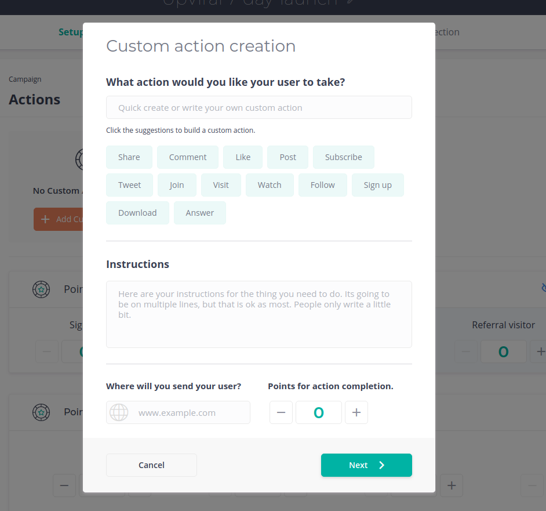Viewport: 546px width, 511px height.
Task: Select the Answer action suggestion
Action: (199, 213)
